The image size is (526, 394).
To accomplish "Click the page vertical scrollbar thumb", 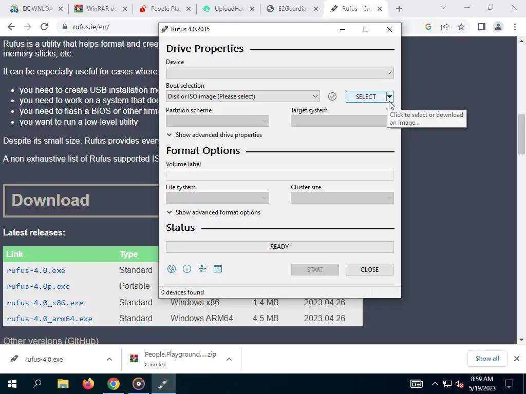I will (x=522, y=134).
